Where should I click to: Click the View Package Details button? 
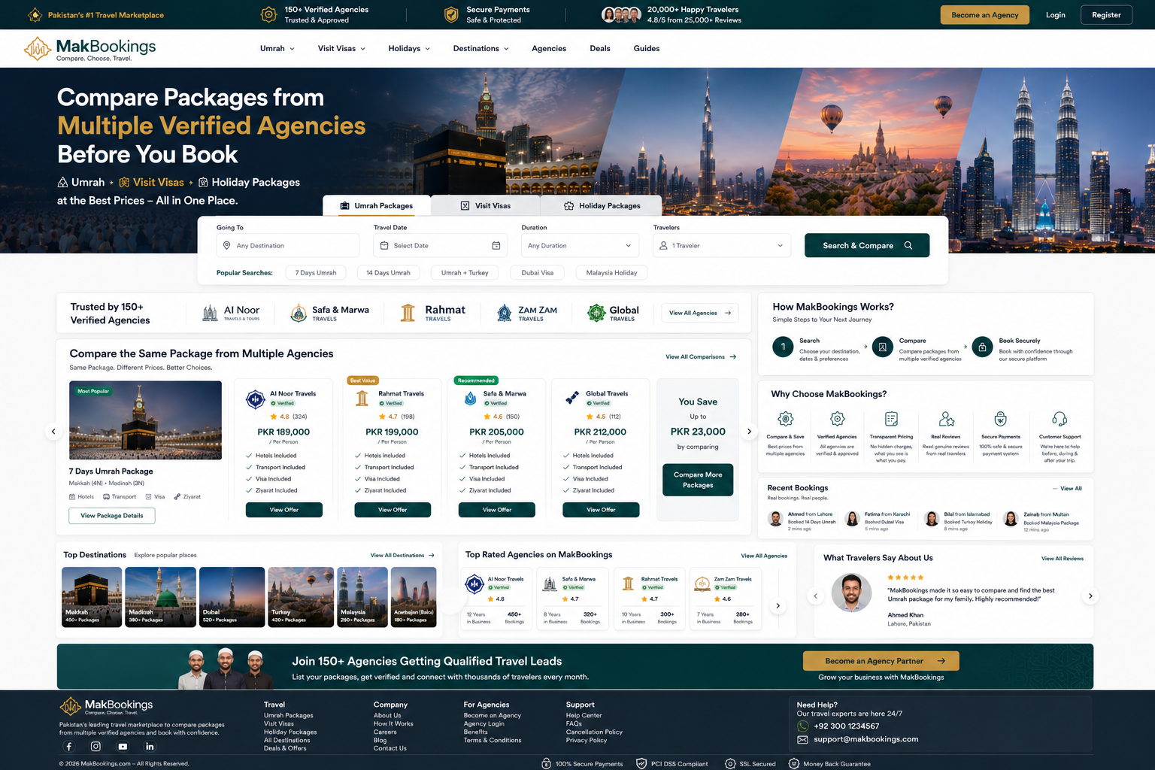(x=112, y=516)
